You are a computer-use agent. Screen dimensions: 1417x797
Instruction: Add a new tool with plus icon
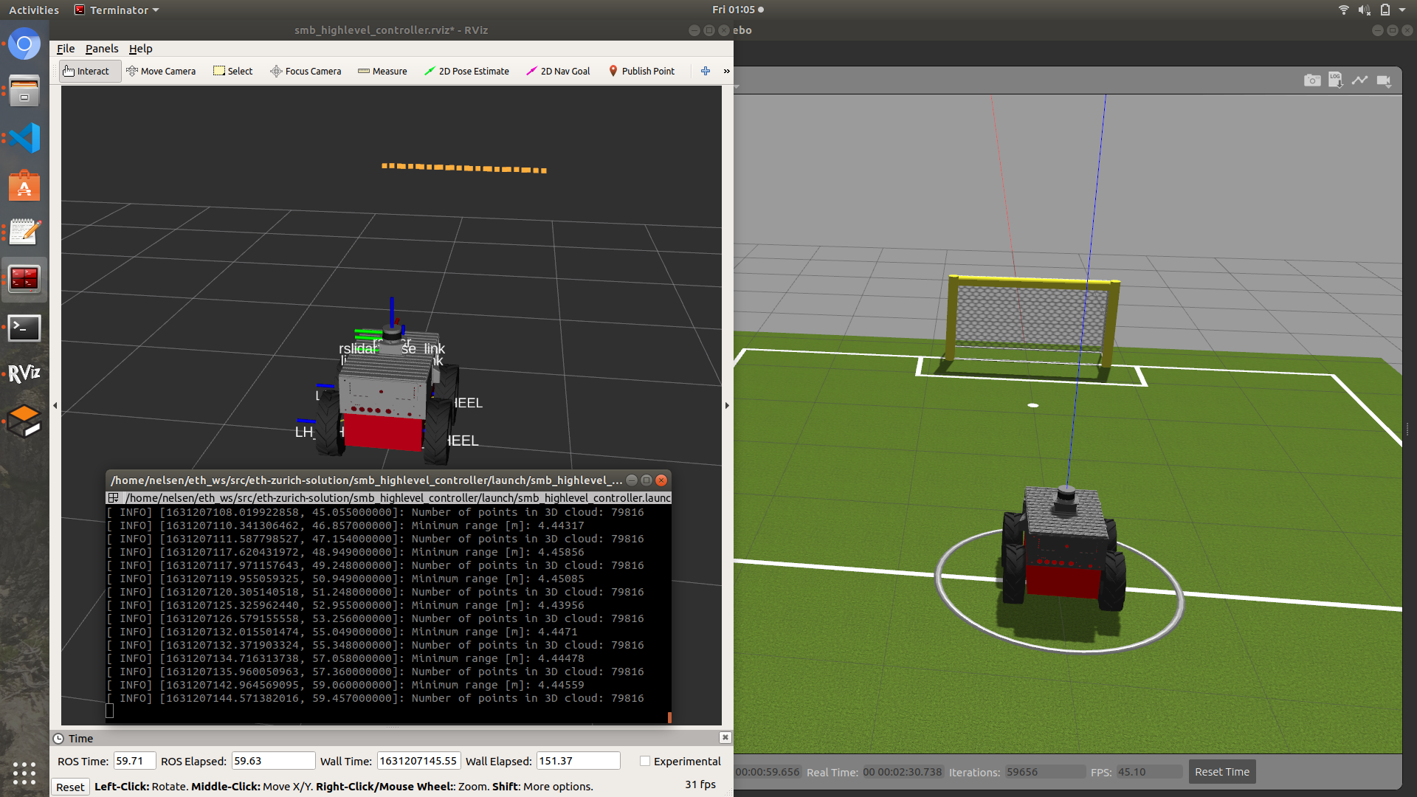(706, 71)
